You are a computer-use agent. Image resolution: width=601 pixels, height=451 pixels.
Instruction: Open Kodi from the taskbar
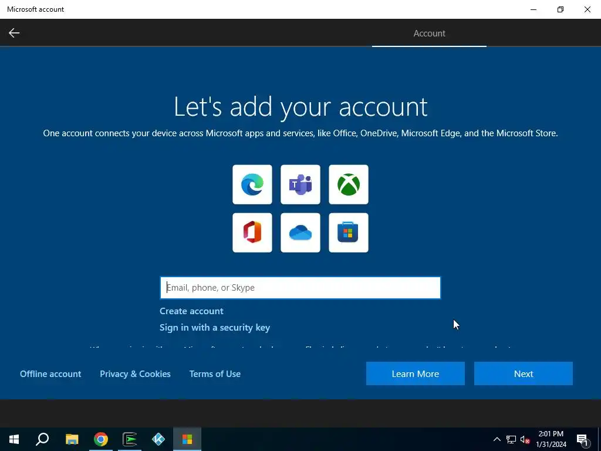tap(158, 439)
